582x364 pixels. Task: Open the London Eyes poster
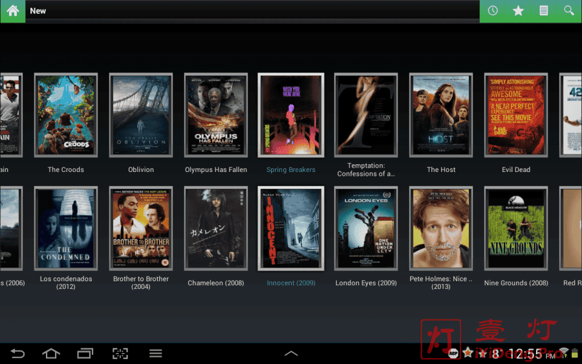[366, 228]
